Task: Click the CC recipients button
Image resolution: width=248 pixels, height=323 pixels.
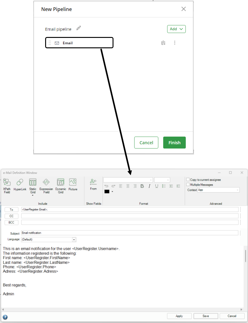Action: (x=12, y=216)
